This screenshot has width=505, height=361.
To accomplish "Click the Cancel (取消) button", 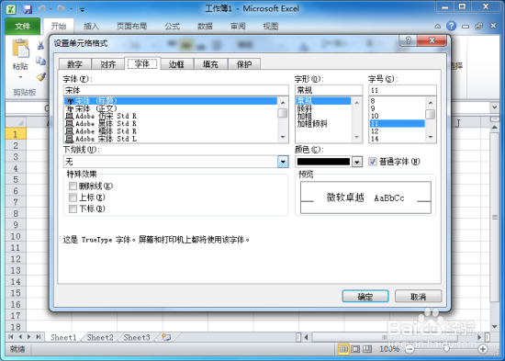I will click(x=418, y=297).
